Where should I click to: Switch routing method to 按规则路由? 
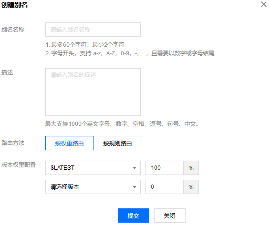click(x=118, y=143)
